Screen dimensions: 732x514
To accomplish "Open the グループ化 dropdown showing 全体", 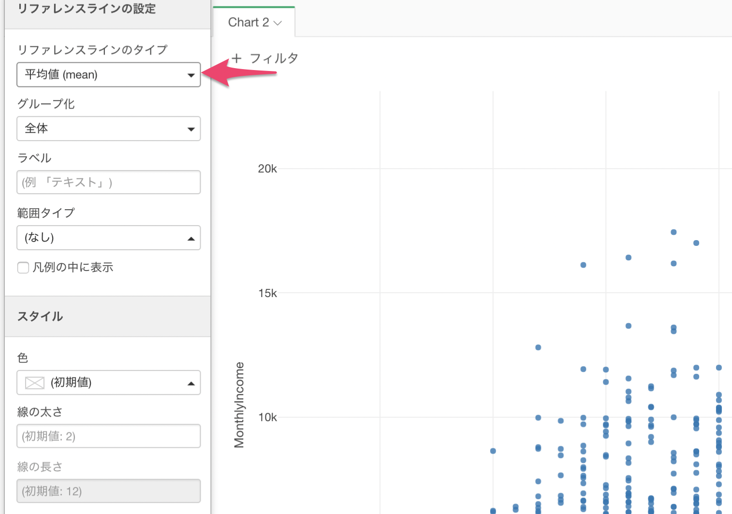I will pos(108,128).
